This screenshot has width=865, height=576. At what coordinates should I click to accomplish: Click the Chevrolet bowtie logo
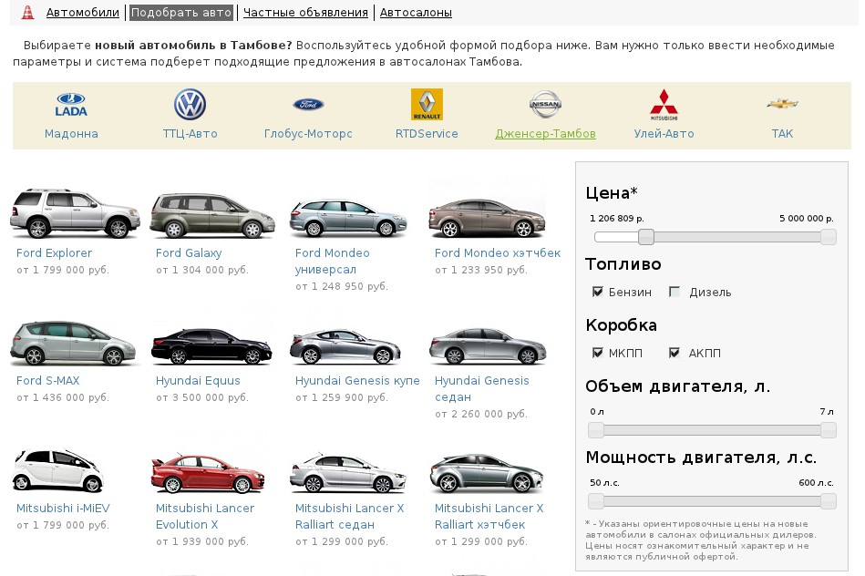click(x=782, y=103)
